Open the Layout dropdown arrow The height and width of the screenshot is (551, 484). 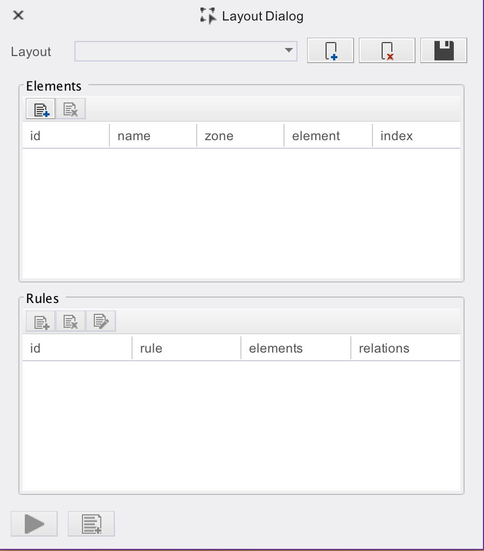pyautogui.click(x=288, y=51)
